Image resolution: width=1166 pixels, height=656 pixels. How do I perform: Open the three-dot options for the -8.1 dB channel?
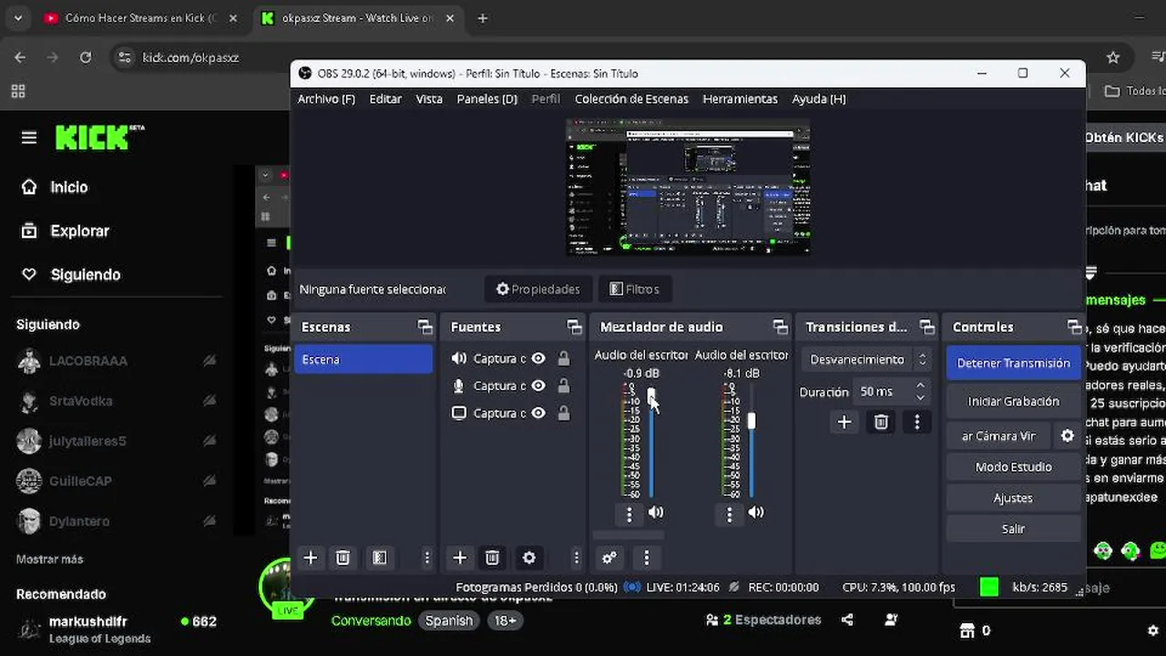click(729, 515)
